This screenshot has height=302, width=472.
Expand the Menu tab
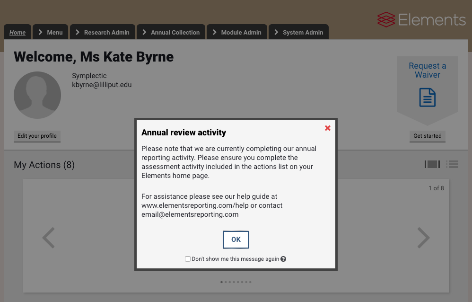click(50, 32)
